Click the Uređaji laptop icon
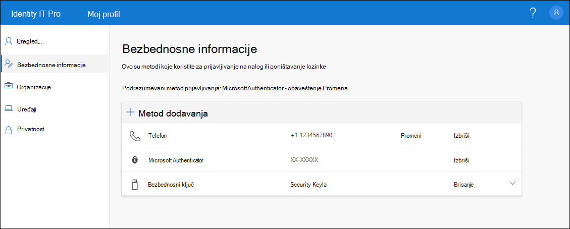Viewport: 570px width, 229px height. pyautogui.click(x=9, y=108)
